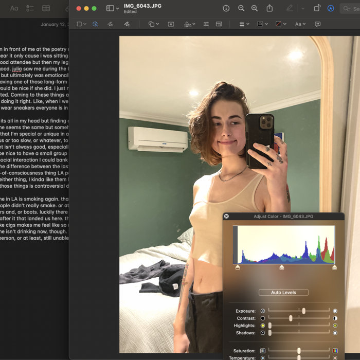Open the Border Color dropdown
This screenshot has width=360, height=360.
point(262,24)
